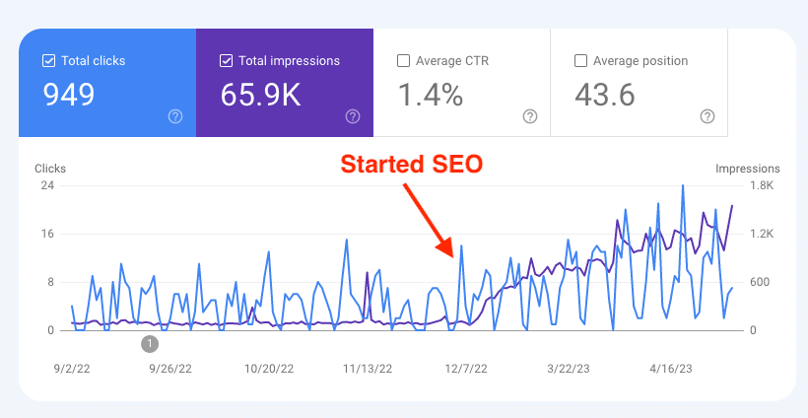Click the Started SEO annotation text
Image resolution: width=808 pixels, height=418 pixels.
pyautogui.click(x=411, y=165)
